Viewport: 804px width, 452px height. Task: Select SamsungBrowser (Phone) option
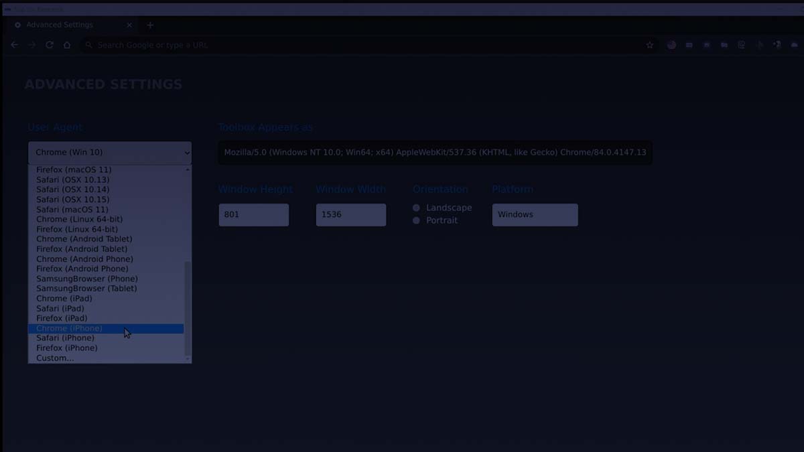coord(107,279)
